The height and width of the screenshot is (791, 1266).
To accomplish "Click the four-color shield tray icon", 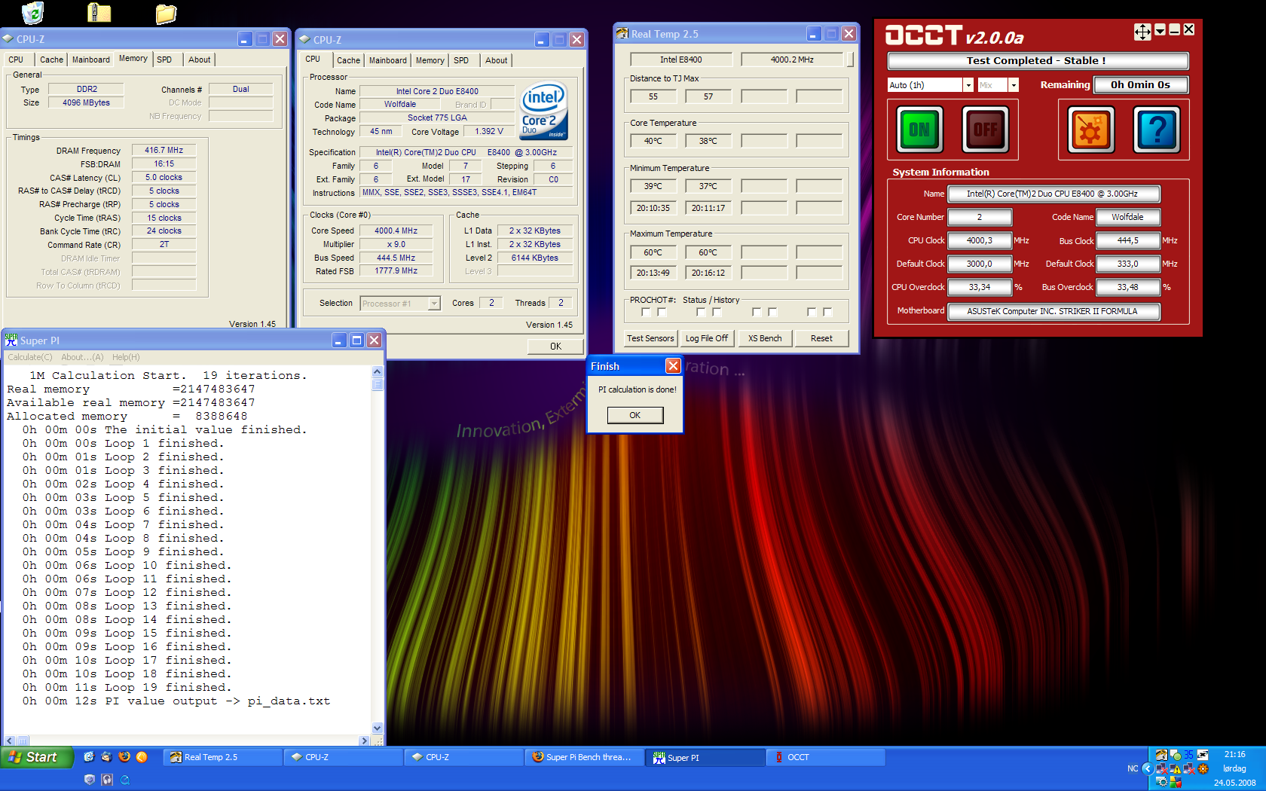I will coord(1176,783).
